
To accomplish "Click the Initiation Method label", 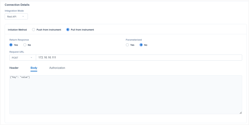I will tap(17, 30).
